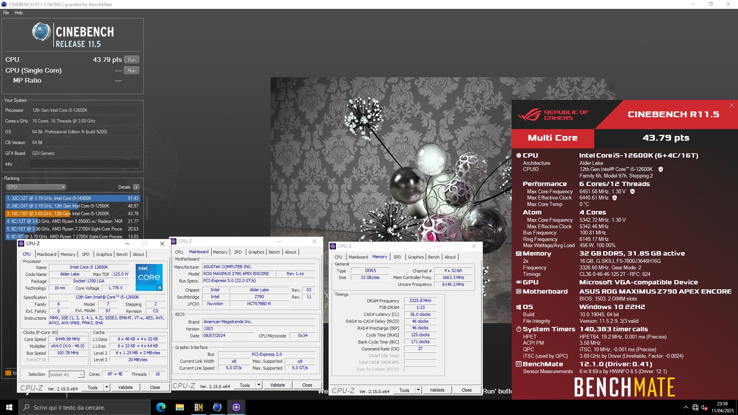The height and width of the screenshot is (415, 738).
Task: Click the Details arrow button in Ranking
Action: 136,187
